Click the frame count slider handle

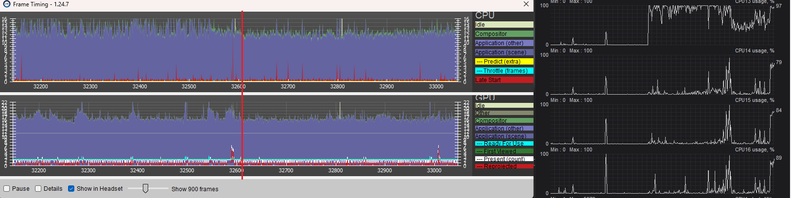coord(145,188)
